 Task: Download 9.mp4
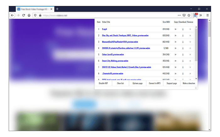(183, 29)
